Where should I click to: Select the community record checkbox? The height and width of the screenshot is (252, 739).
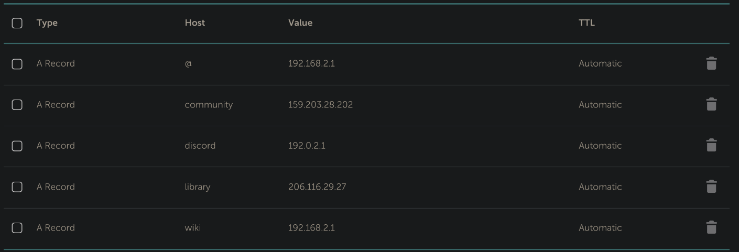tap(17, 105)
